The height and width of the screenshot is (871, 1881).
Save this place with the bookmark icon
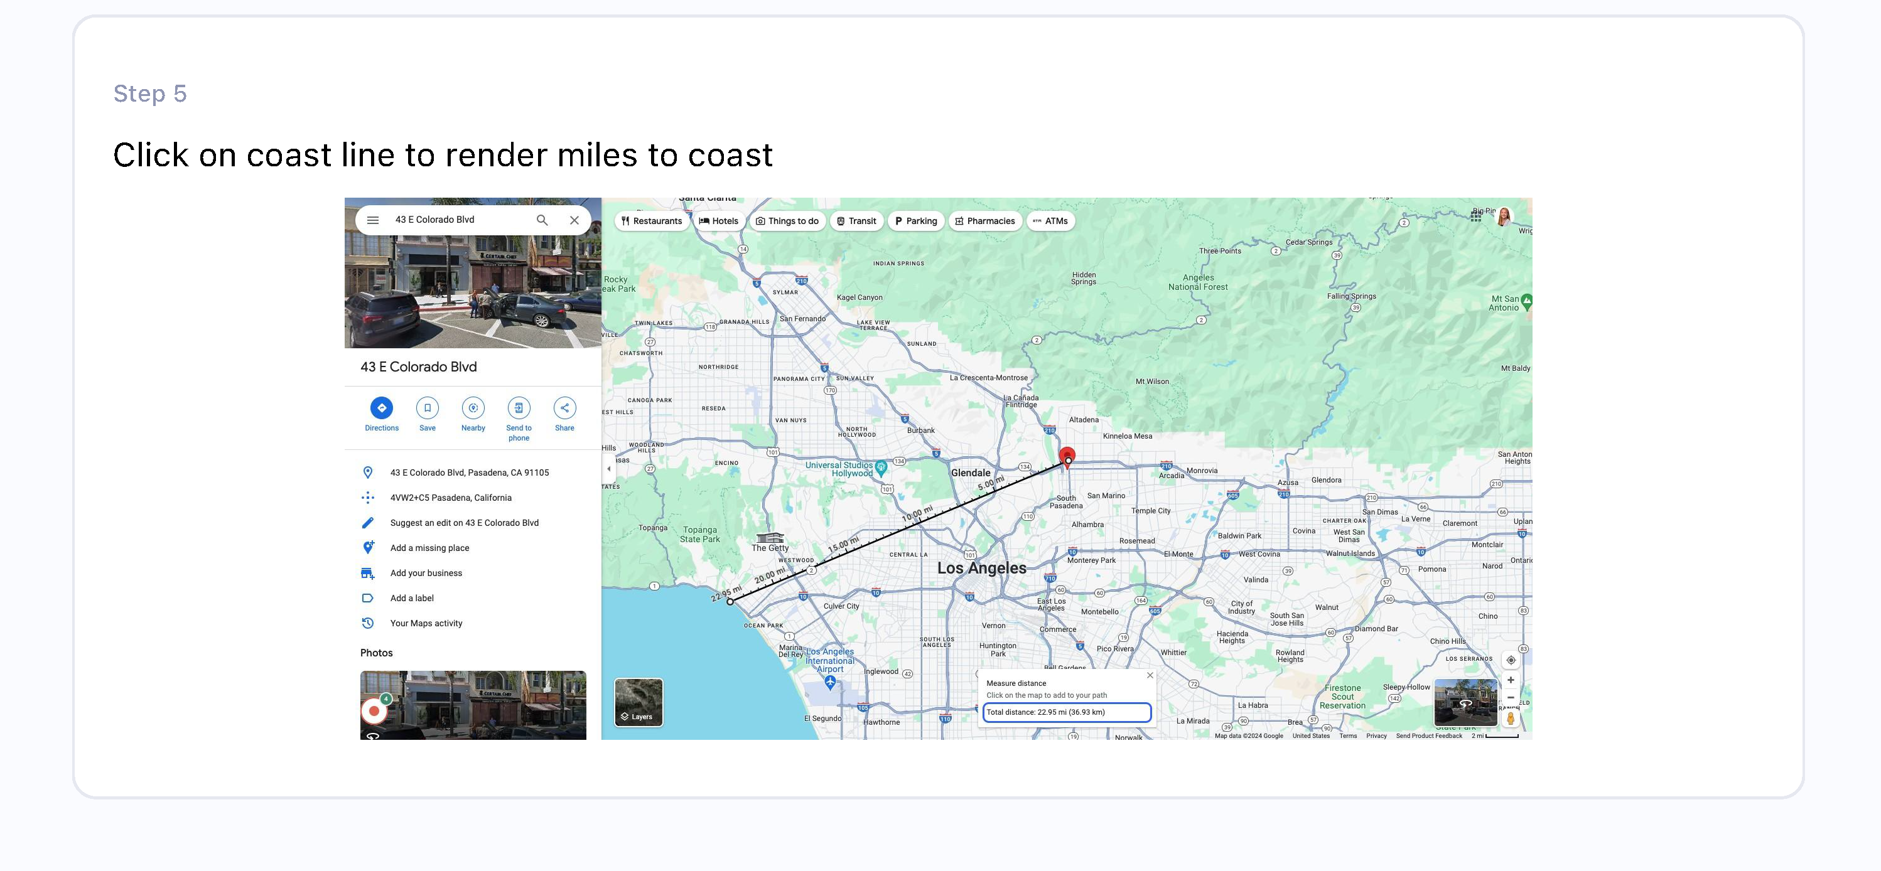click(427, 408)
